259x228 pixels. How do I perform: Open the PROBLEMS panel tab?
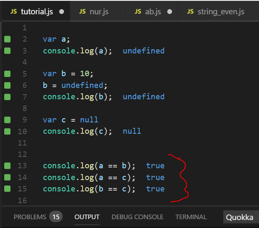pos(30,217)
